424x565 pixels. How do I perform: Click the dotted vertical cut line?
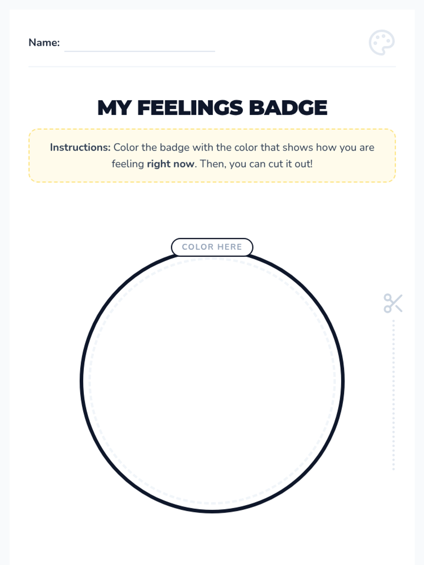tap(393, 395)
